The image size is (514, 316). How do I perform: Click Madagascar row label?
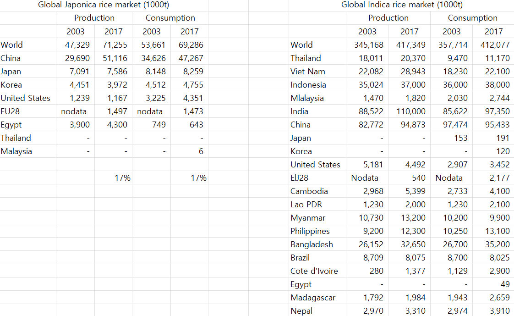coord(313,298)
